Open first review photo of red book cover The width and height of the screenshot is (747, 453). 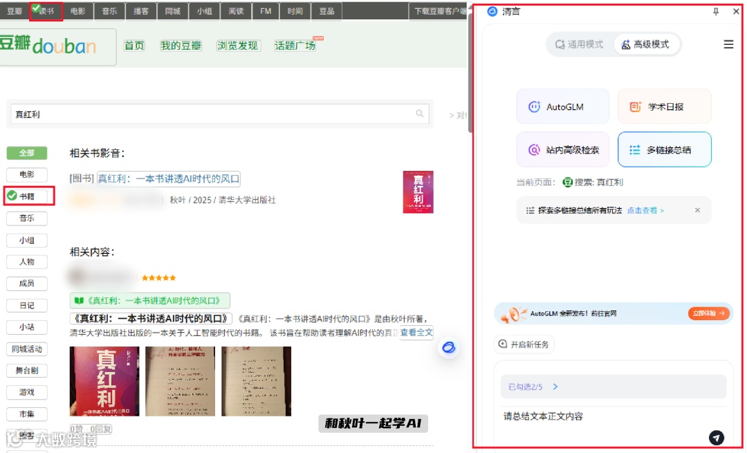(104, 381)
